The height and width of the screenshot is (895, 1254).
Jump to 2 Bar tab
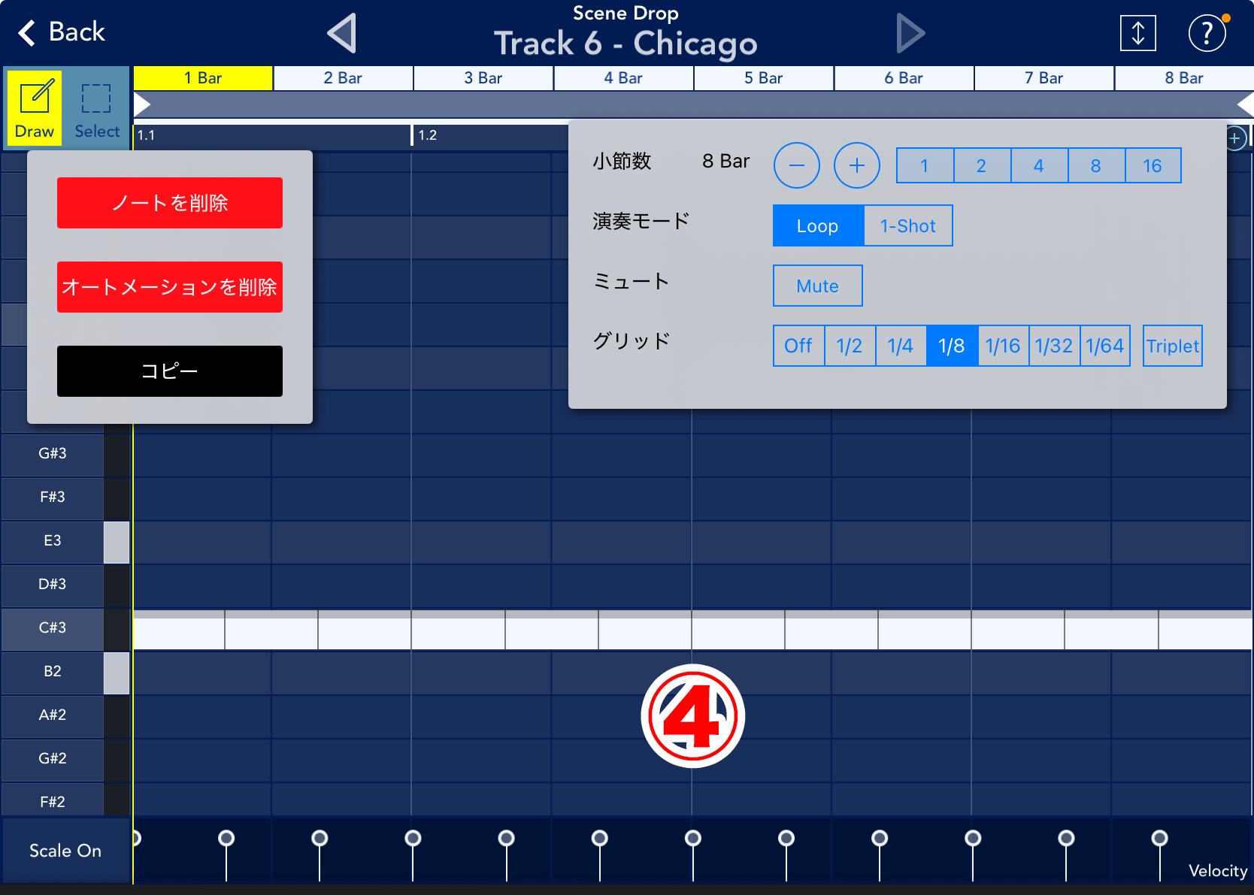tap(343, 78)
